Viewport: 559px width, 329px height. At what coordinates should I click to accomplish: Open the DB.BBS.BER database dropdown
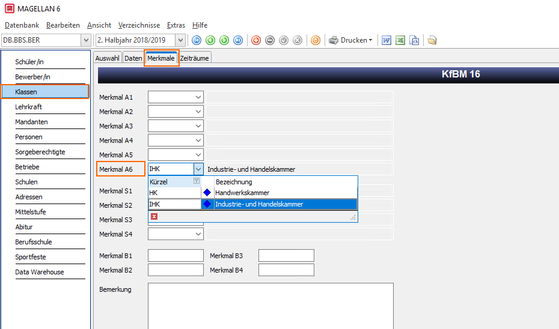pyautogui.click(x=86, y=40)
